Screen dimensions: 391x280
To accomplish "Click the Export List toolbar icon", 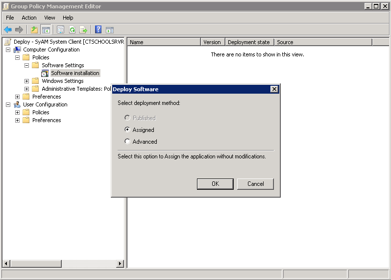I will 83,29.
